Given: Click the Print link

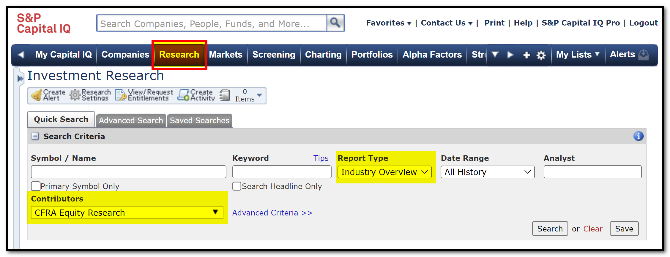Looking at the screenshot, I should 494,23.
